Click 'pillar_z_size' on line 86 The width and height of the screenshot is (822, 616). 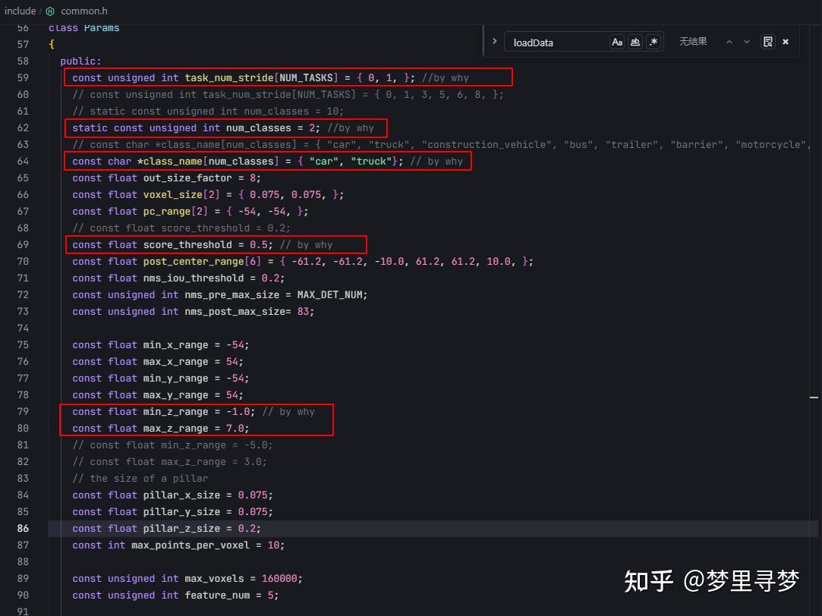coord(181,529)
